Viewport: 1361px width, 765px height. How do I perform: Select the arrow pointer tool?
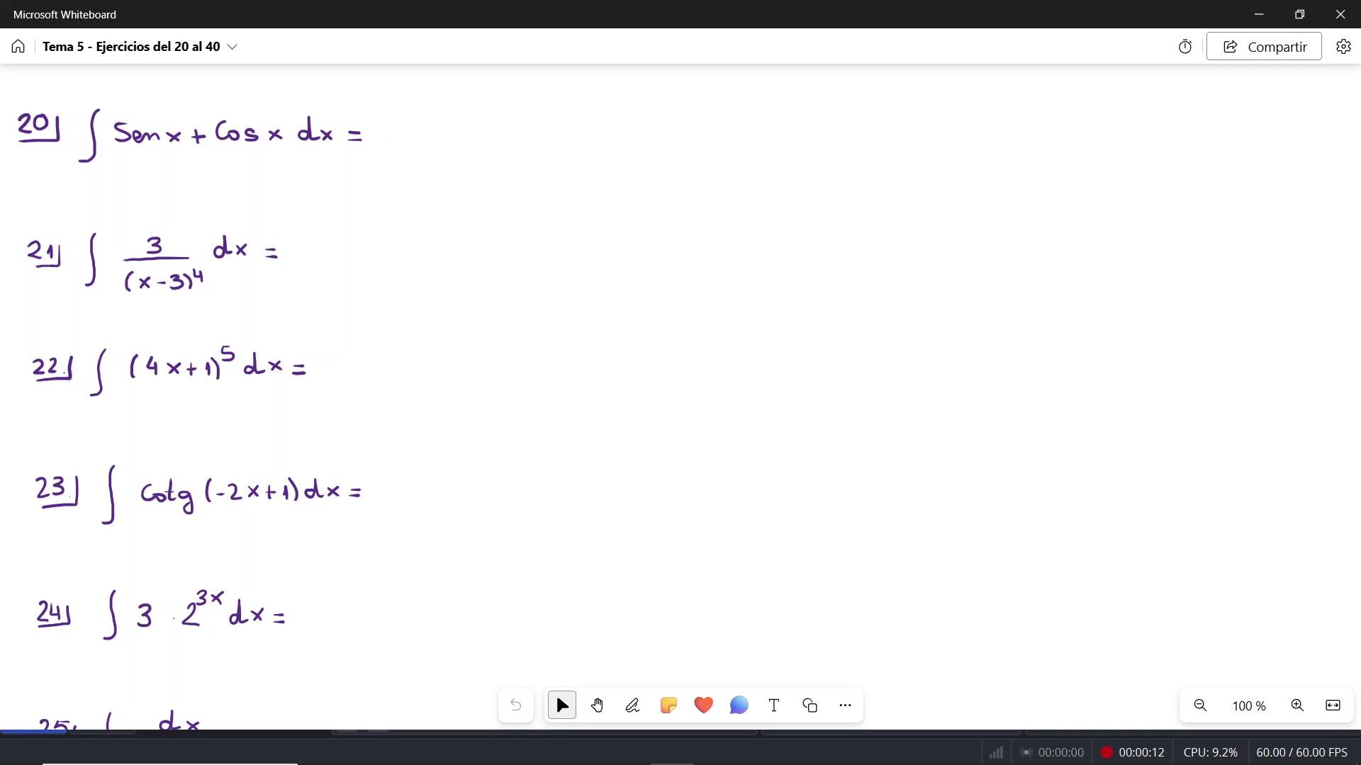(562, 705)
